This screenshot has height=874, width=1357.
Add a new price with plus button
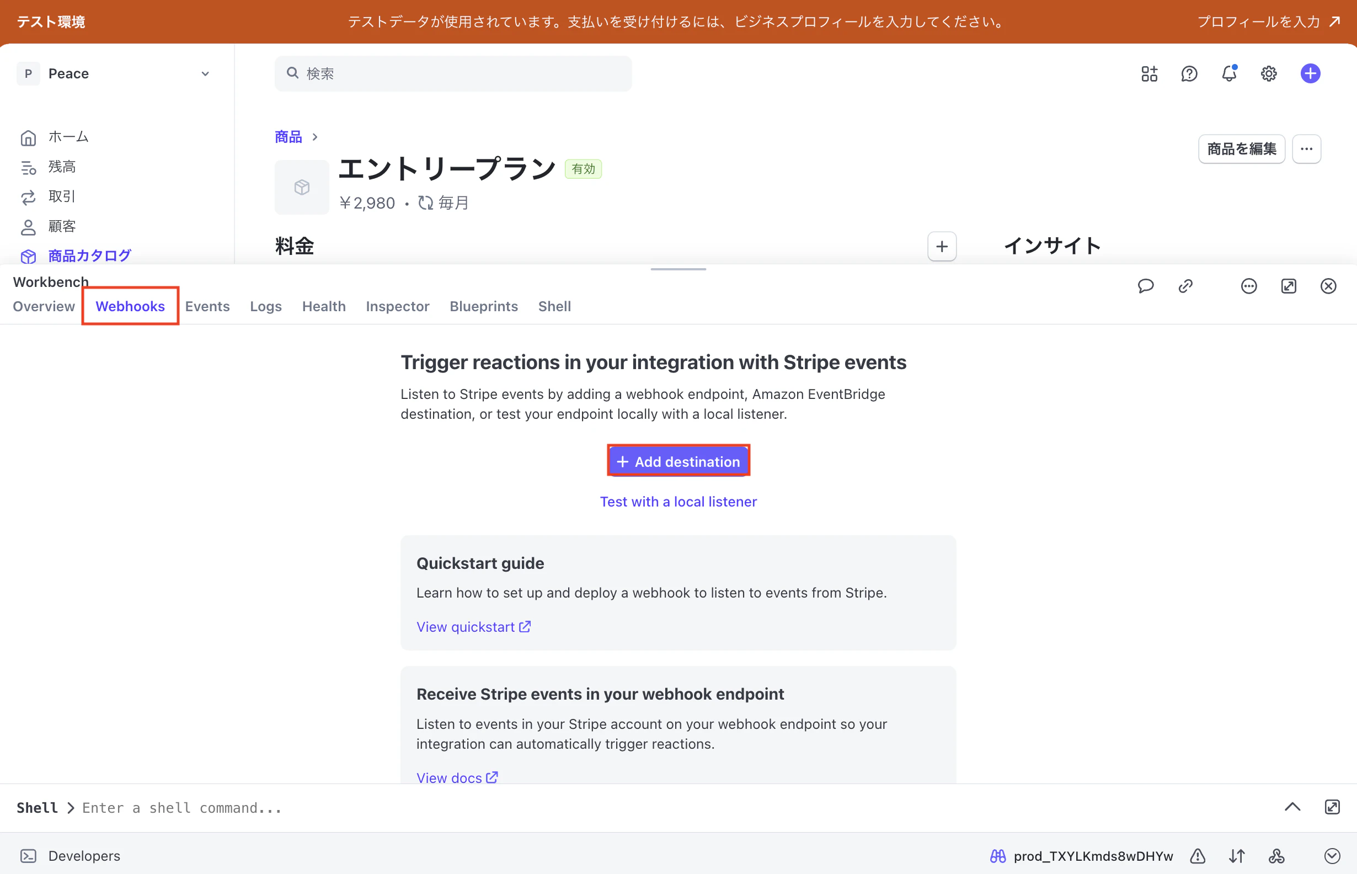click(x=942, y=246)
